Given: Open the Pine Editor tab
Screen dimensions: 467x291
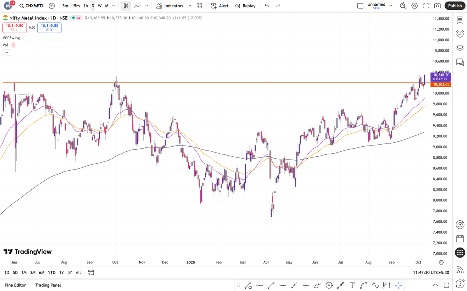Looking at the screenshot, I should [15, 285].
